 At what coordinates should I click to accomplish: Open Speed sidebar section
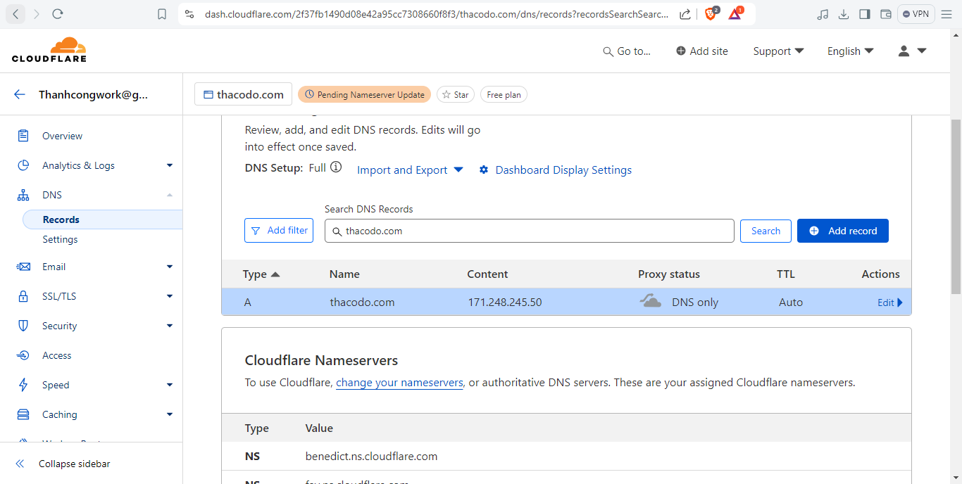[x=56, y=385]
